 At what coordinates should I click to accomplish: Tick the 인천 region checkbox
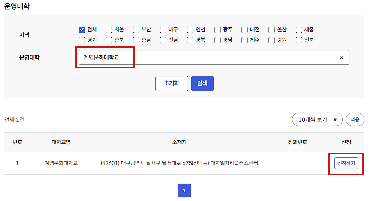(x=190, y=30)
